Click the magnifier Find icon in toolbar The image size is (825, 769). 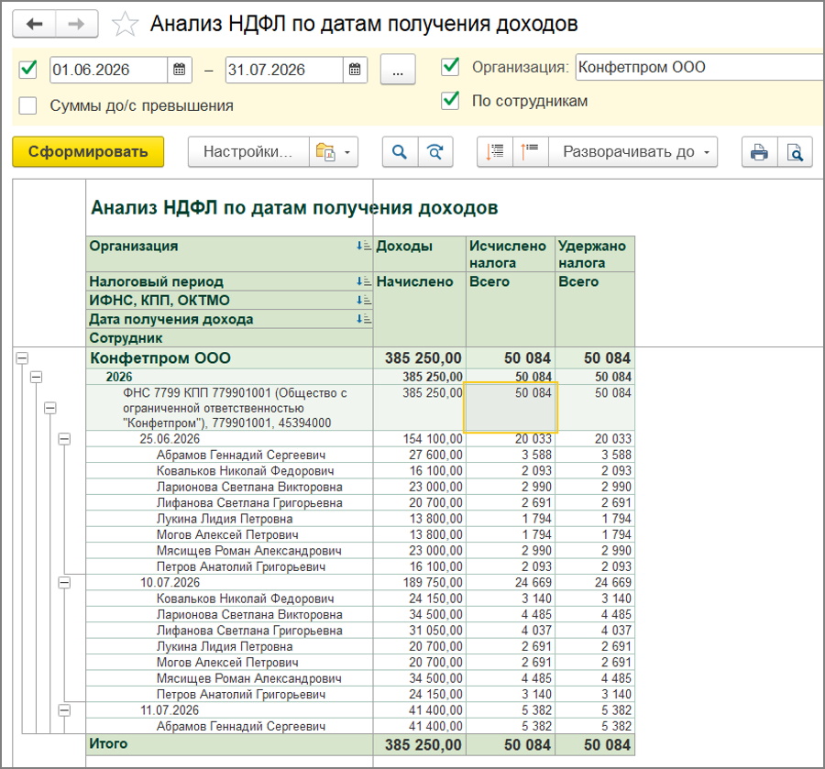pyautogui.click(x=400, y=152)
